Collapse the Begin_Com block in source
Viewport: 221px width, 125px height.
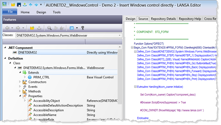click(x=132, y=48)
